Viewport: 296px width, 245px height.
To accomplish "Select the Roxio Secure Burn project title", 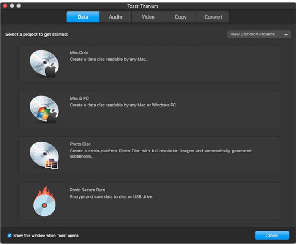I will (88, 190).
